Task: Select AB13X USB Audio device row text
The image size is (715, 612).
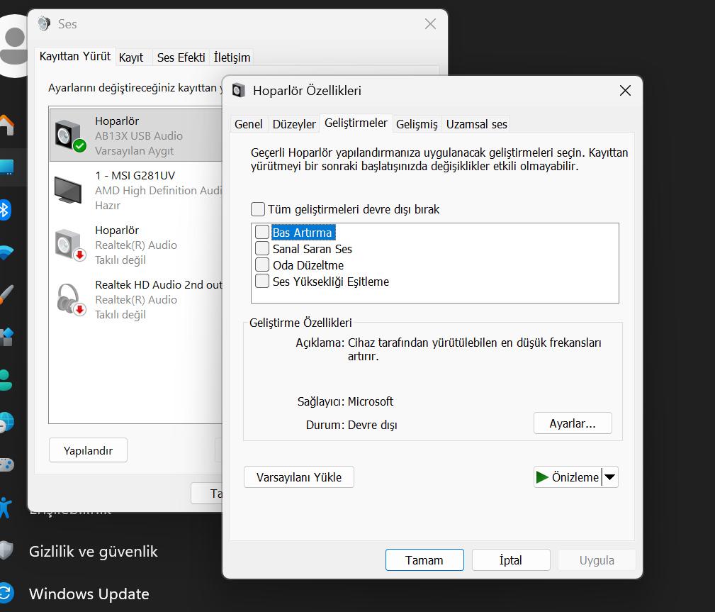Action: pos(139,135)
